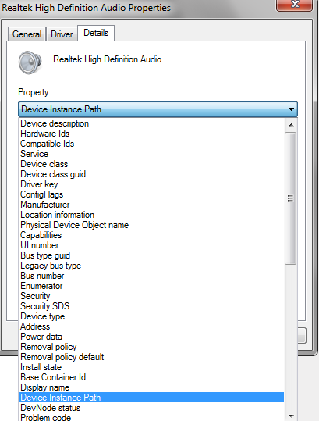Choose the 'Removal policy' entry
The image size is (319, 421).
pyautogui.click(x=151, y=347)
